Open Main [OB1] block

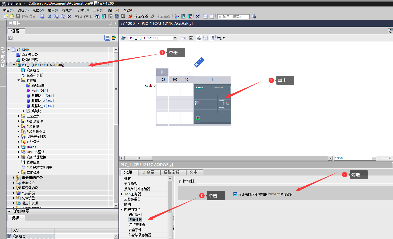39,91
